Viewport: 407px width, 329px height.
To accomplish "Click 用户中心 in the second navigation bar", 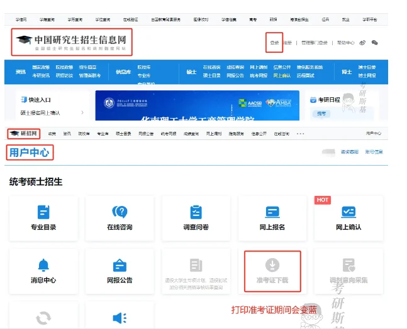I will (374, 133).
